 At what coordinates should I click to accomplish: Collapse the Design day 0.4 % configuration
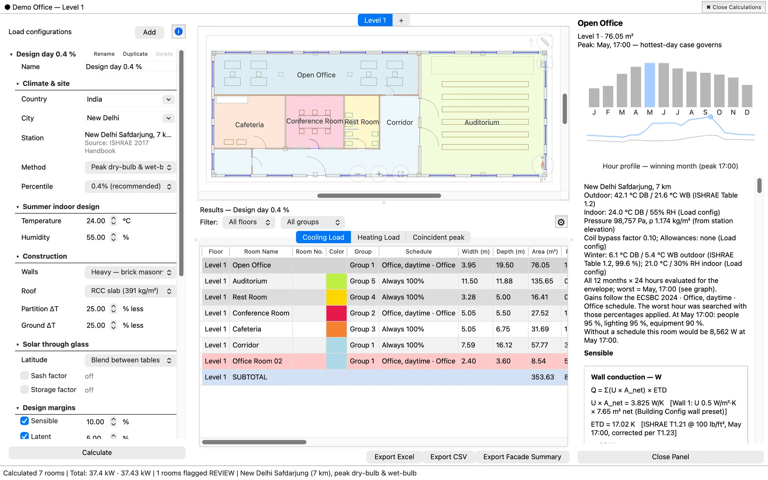11,54
